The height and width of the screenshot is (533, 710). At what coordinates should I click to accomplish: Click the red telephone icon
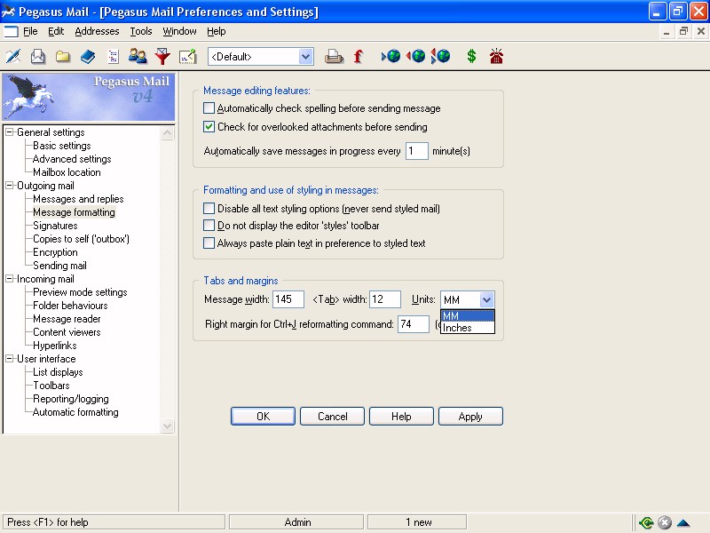coord(496,56)
